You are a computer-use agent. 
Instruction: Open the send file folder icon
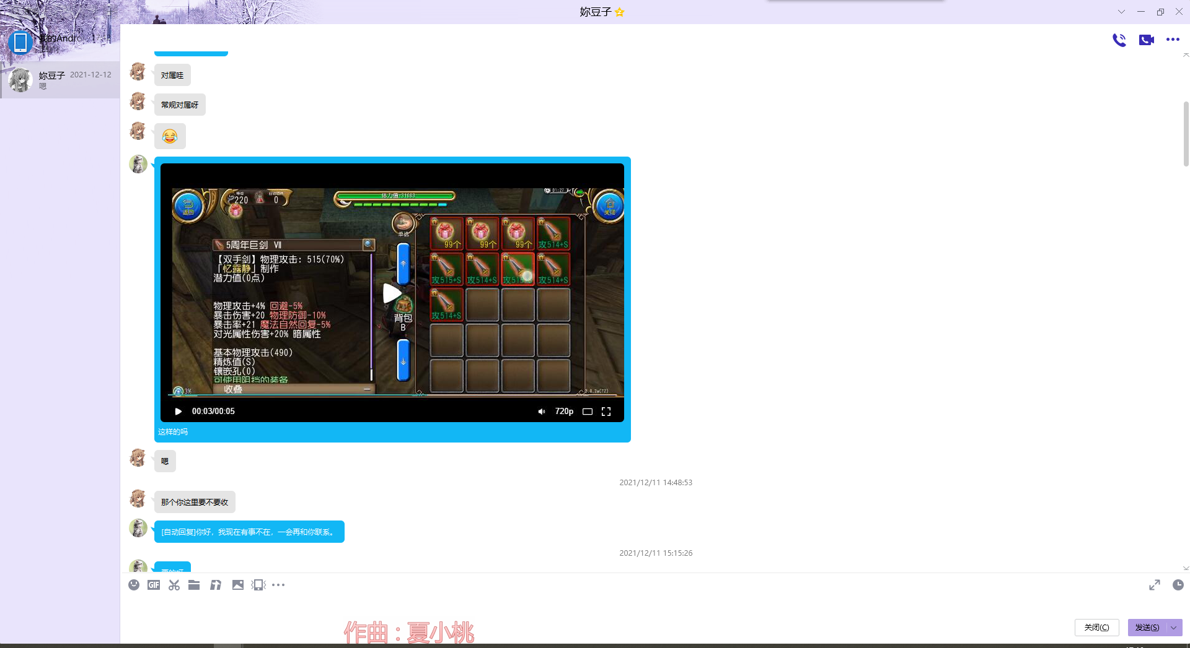click(194, 585)
